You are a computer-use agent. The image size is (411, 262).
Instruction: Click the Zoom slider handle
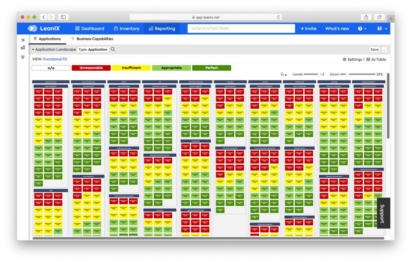pos(347,75)
